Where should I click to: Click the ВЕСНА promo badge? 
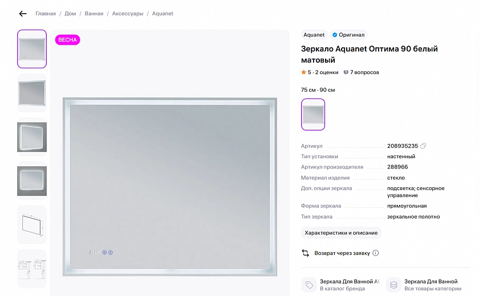67,40
